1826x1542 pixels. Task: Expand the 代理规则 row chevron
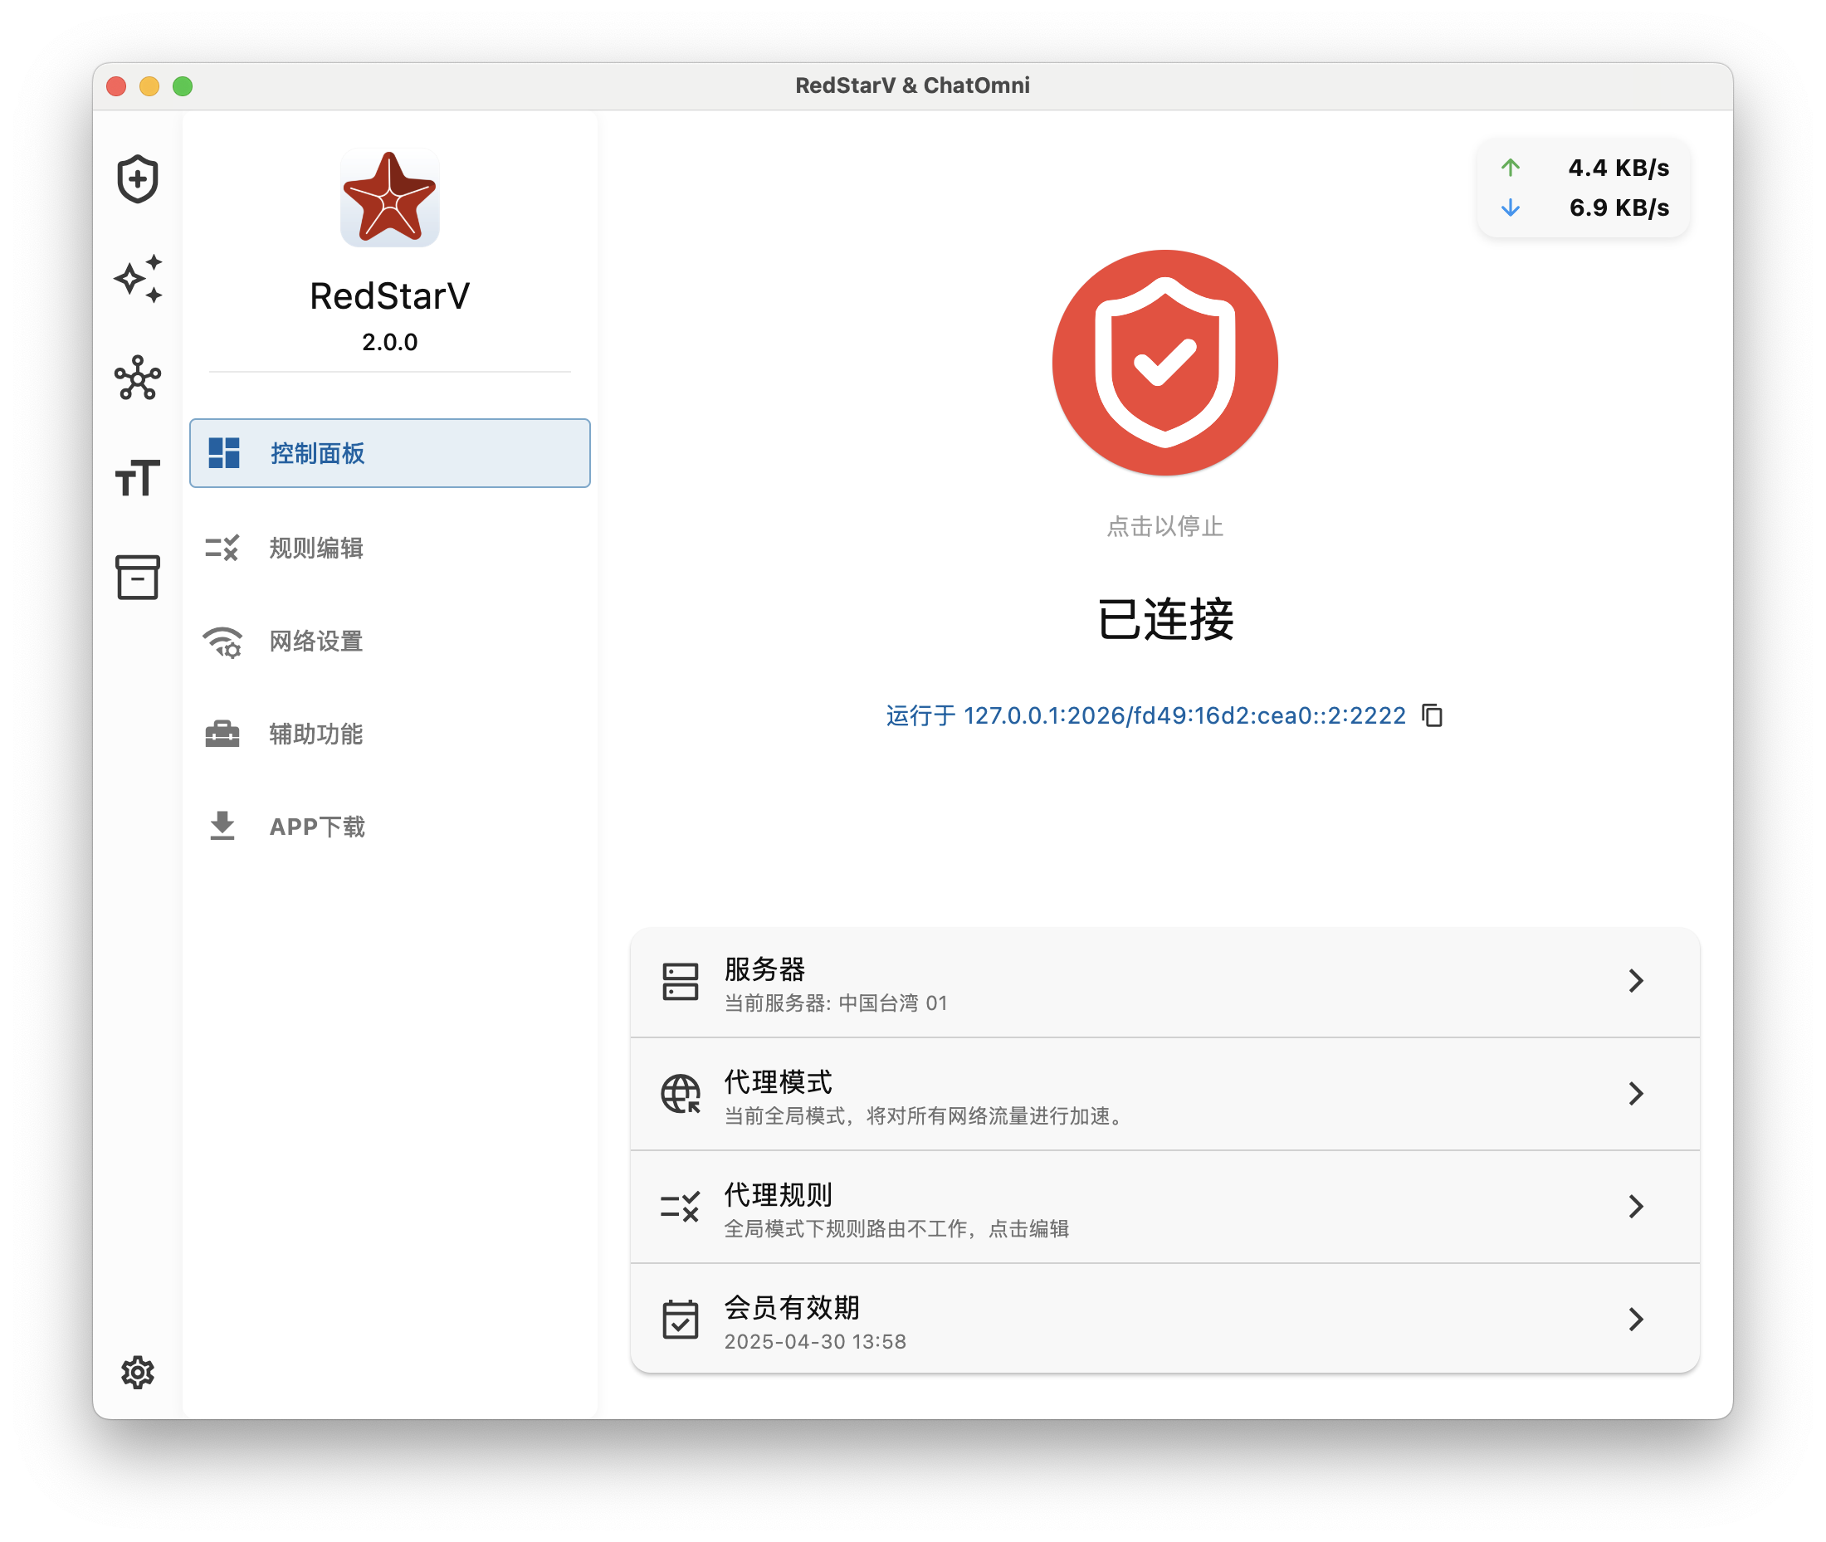(x=1634, y=1207)
